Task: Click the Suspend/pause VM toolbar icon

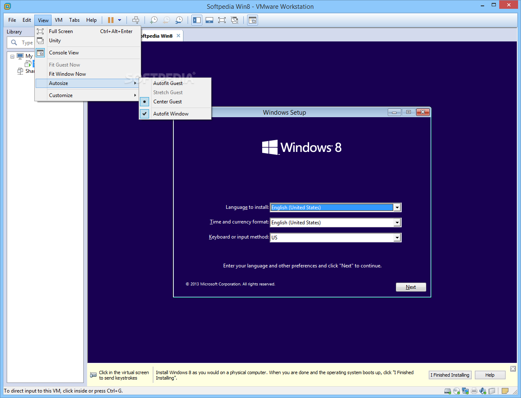Action: 111,20
